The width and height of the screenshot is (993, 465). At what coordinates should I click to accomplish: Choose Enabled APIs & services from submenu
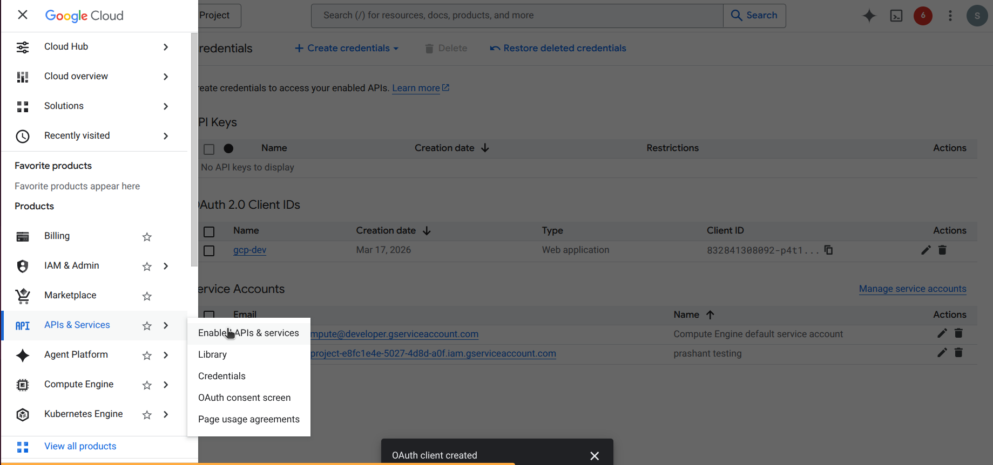click(248, 333)
